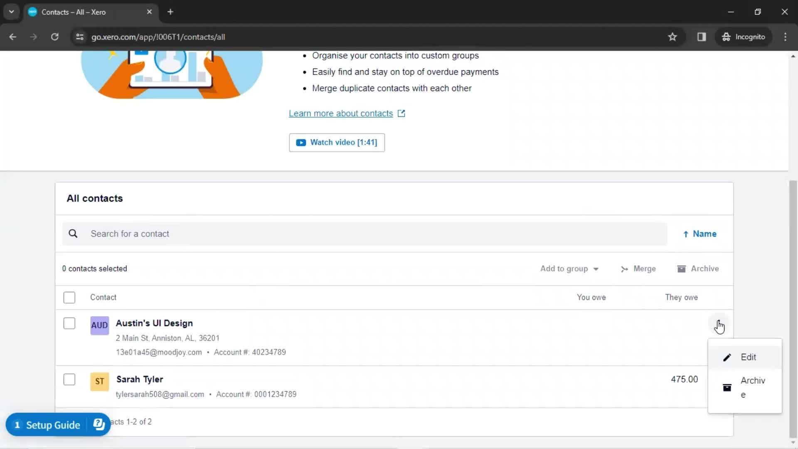Click Account #: 40234789 text
Viewport: 798px width, 449px height.
pos(250,353)
